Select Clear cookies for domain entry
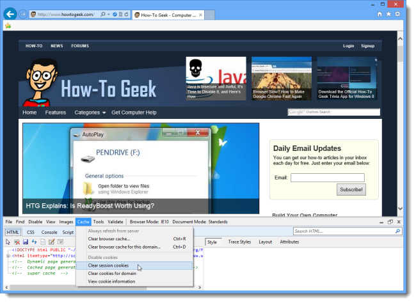Screen dimensions: 416x303 pyautogui.click(x=134, y=274)
